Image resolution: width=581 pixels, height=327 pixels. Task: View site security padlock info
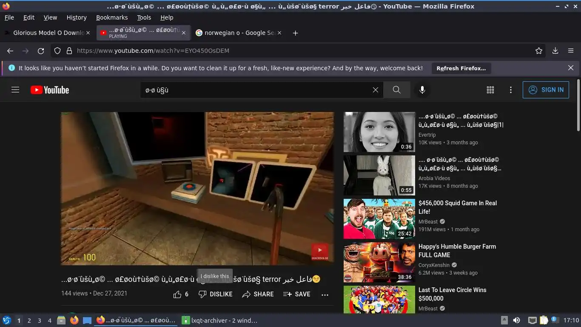pyautogui.click(x=69, y=51)
